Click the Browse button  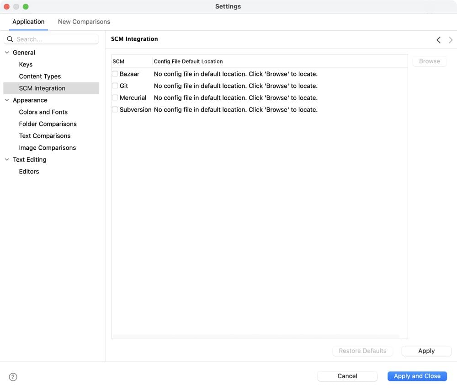point(429,61)
